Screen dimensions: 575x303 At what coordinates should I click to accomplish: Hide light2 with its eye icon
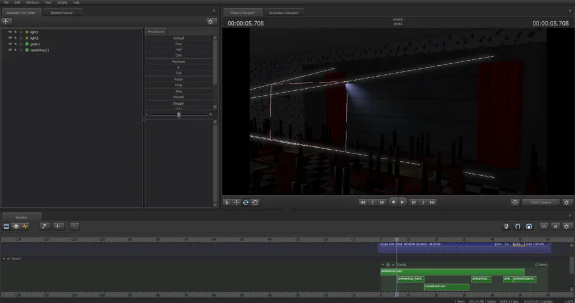10,38
